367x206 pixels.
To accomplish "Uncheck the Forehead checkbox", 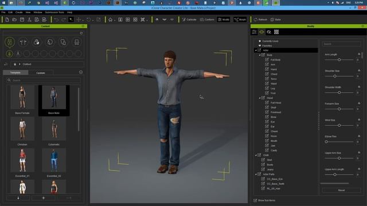I will click(267, 112).
